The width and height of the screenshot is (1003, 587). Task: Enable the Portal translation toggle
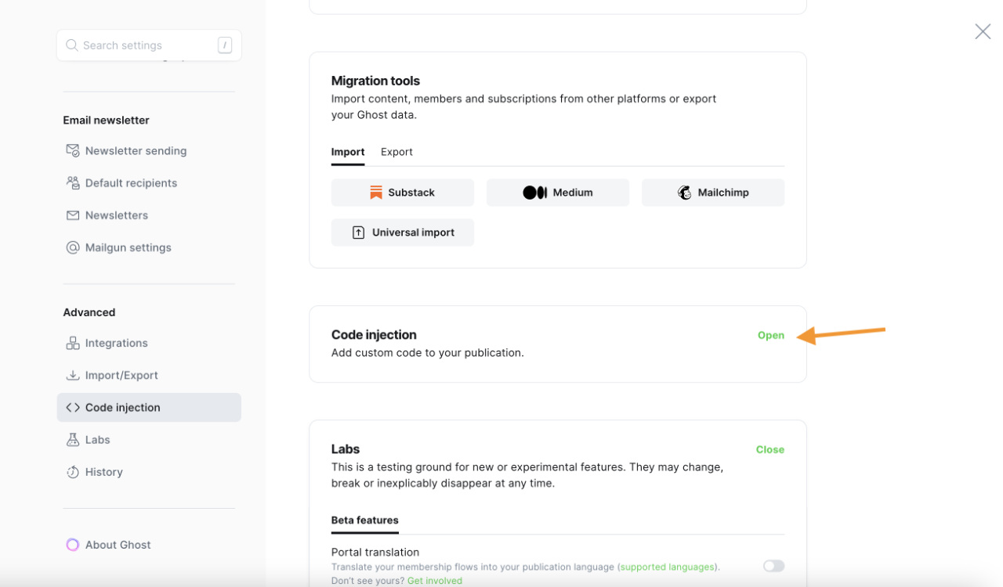(x=773, y=566)
